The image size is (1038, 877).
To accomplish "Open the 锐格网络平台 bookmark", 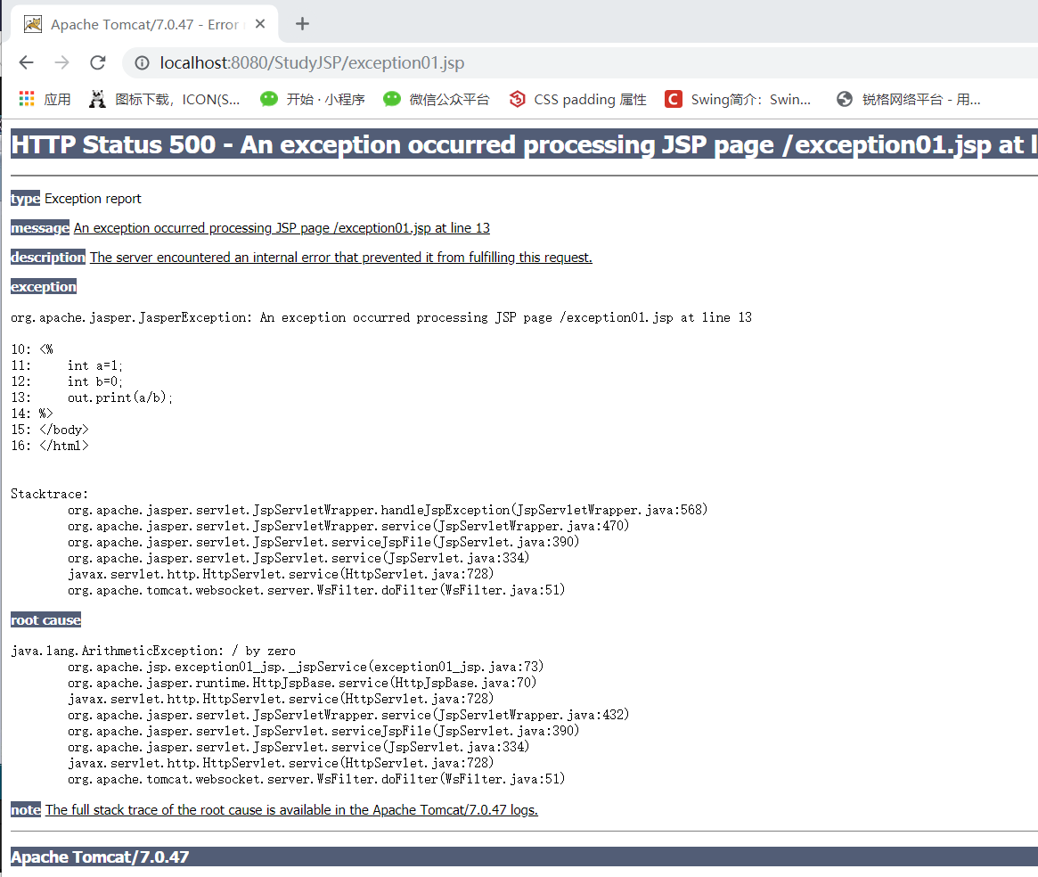I will (908, 99).
